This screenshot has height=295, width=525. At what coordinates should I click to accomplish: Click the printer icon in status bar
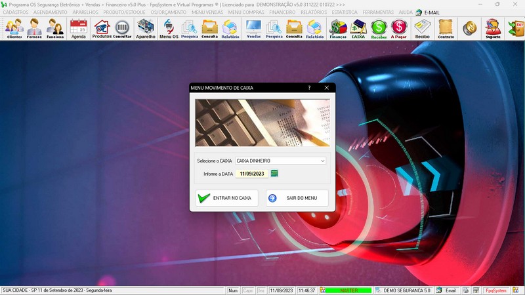466,290
